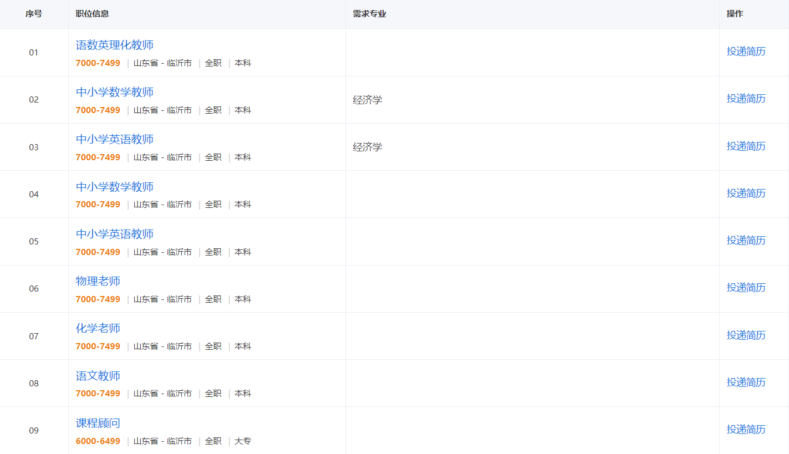
Task: Open 中小学数学教师 job in row 04
Action: [115, 187]
